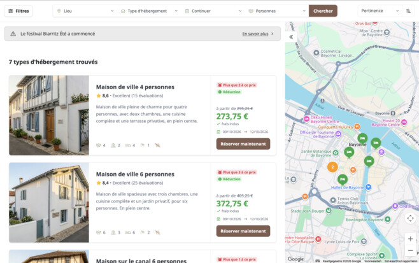This screenshot has width=419, height=263.
Task: Click the Hostel 20 Bayonne Centre pin
Action: point(404,122)
